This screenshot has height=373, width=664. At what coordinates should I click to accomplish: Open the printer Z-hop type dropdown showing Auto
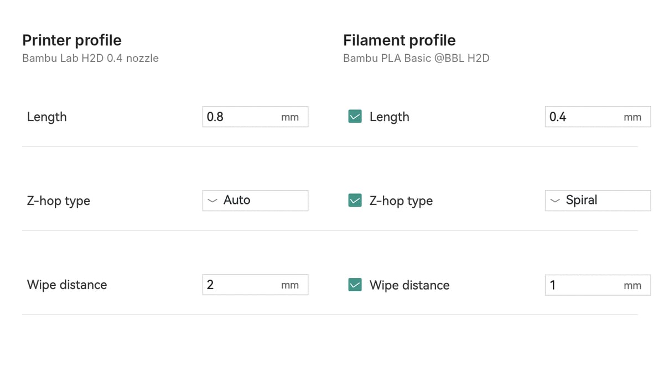click(255, 200)
